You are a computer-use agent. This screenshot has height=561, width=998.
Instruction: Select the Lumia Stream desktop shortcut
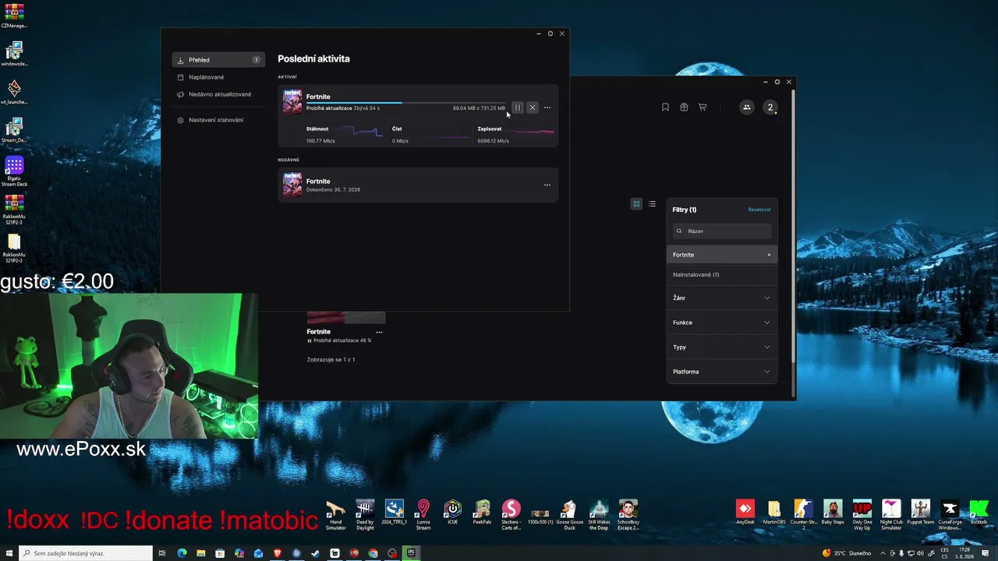click(x=423, y=515)
